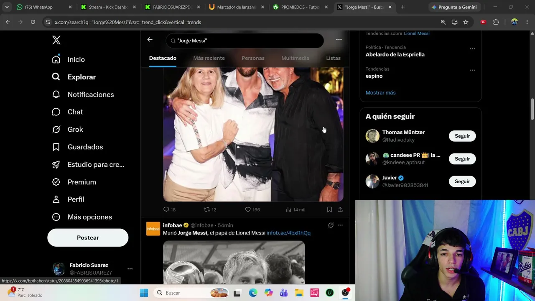Click Mostrar más under trends
This screenshot has height=301, width=535.
[x=380, y=93]
